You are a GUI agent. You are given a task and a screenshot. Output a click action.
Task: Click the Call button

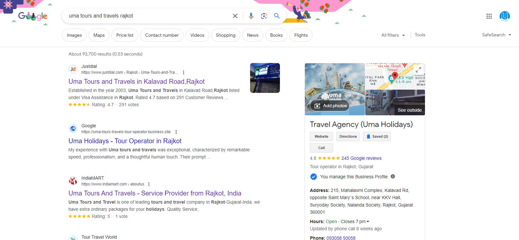click(321, 148)
